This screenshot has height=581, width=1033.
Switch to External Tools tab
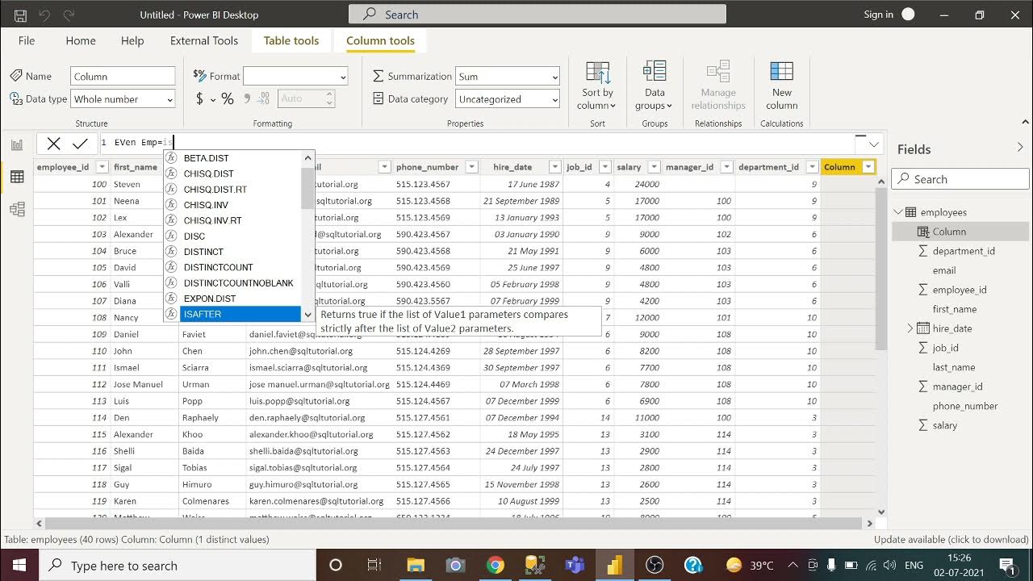204,40
